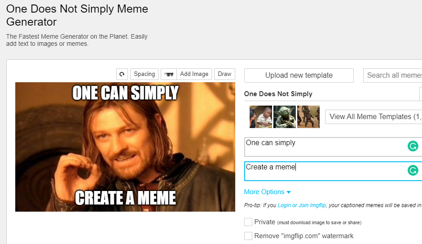This screenshot has width=422, height=244.
Task: Click Upload new template button
Action: (299, 75)
